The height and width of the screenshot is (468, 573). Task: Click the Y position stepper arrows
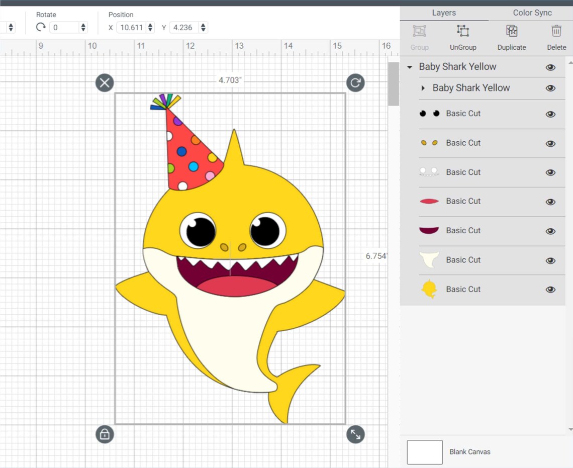203,28
